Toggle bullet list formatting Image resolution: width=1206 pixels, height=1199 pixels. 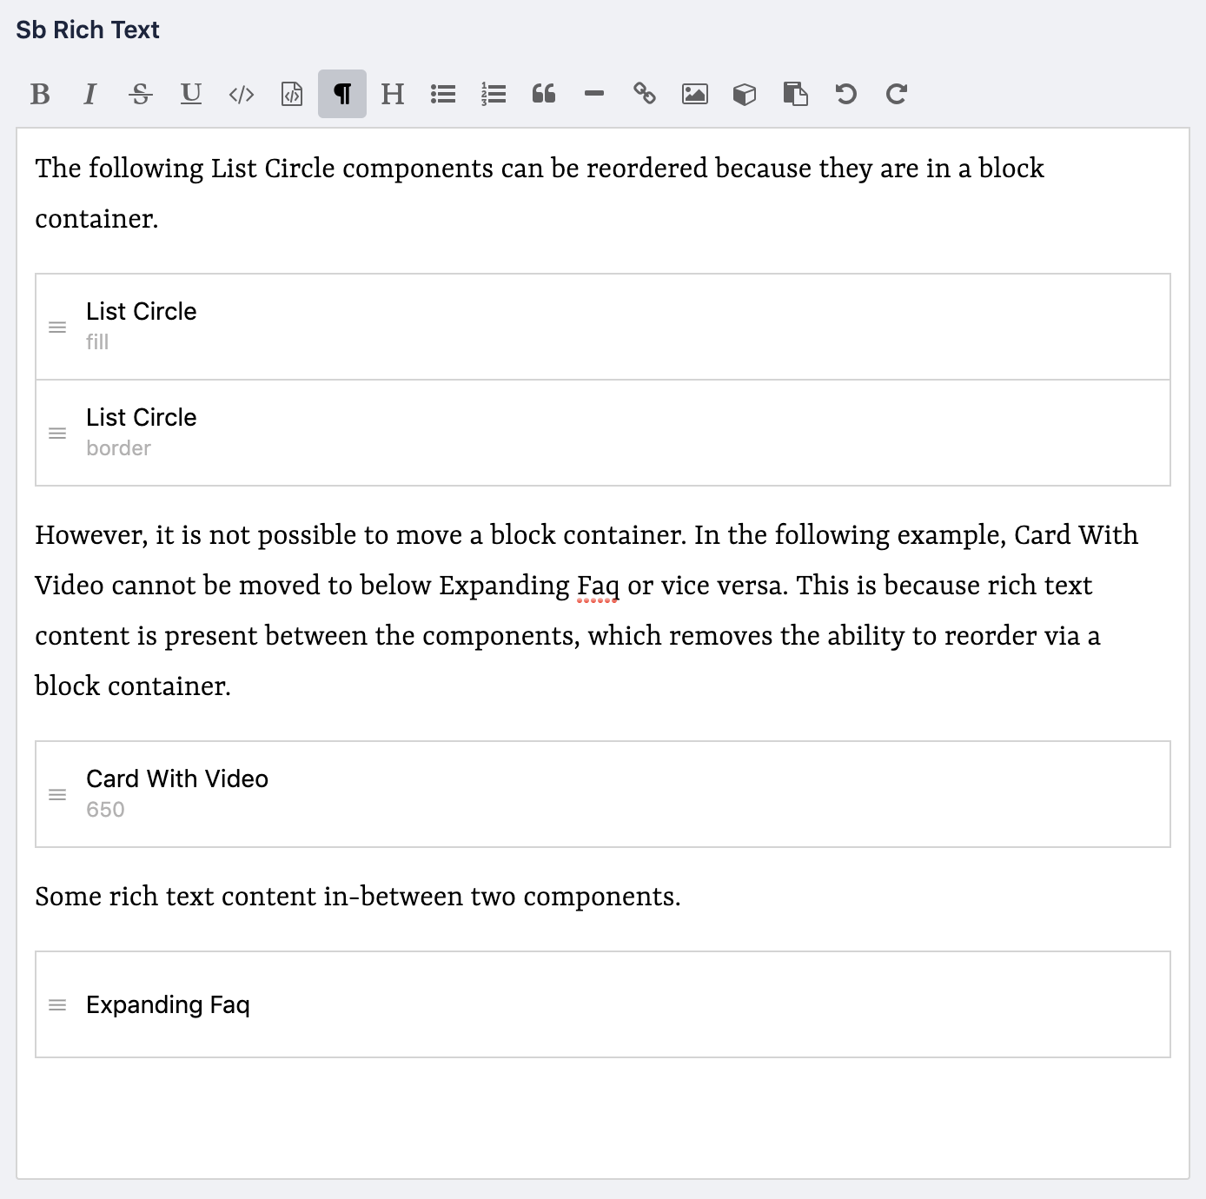442,94
